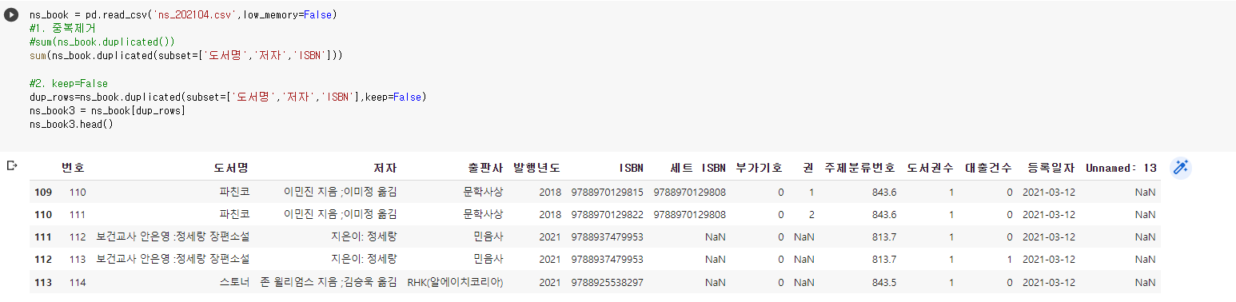Click the book title 스토너
Screen dimensions: 1236x302
(x=234, y=282)
